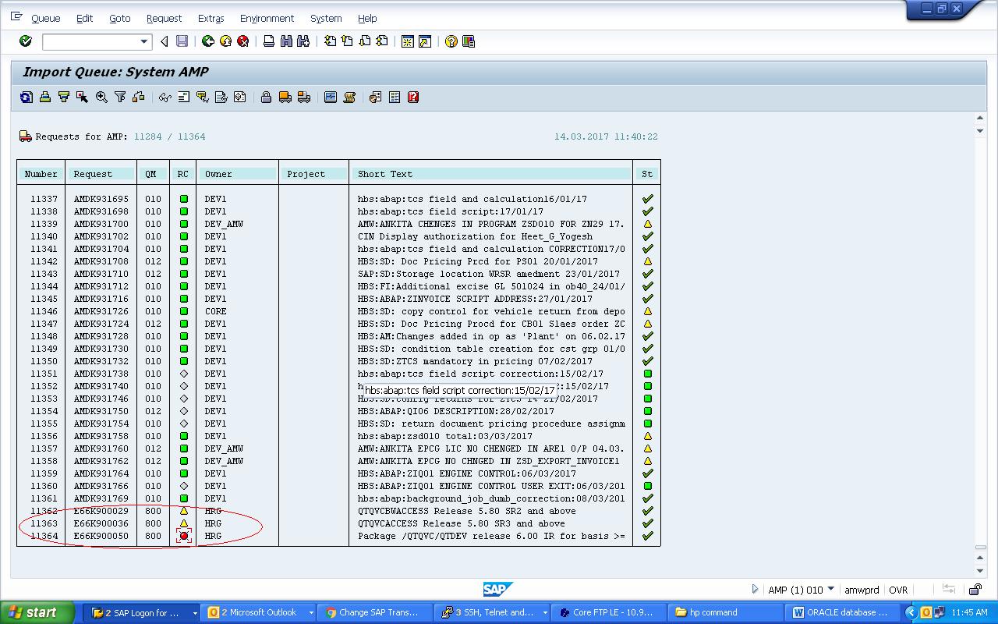Go to the last page icon

381,41
